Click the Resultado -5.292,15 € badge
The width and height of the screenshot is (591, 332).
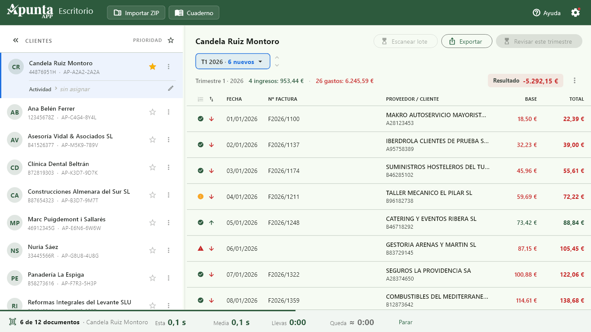525,80
